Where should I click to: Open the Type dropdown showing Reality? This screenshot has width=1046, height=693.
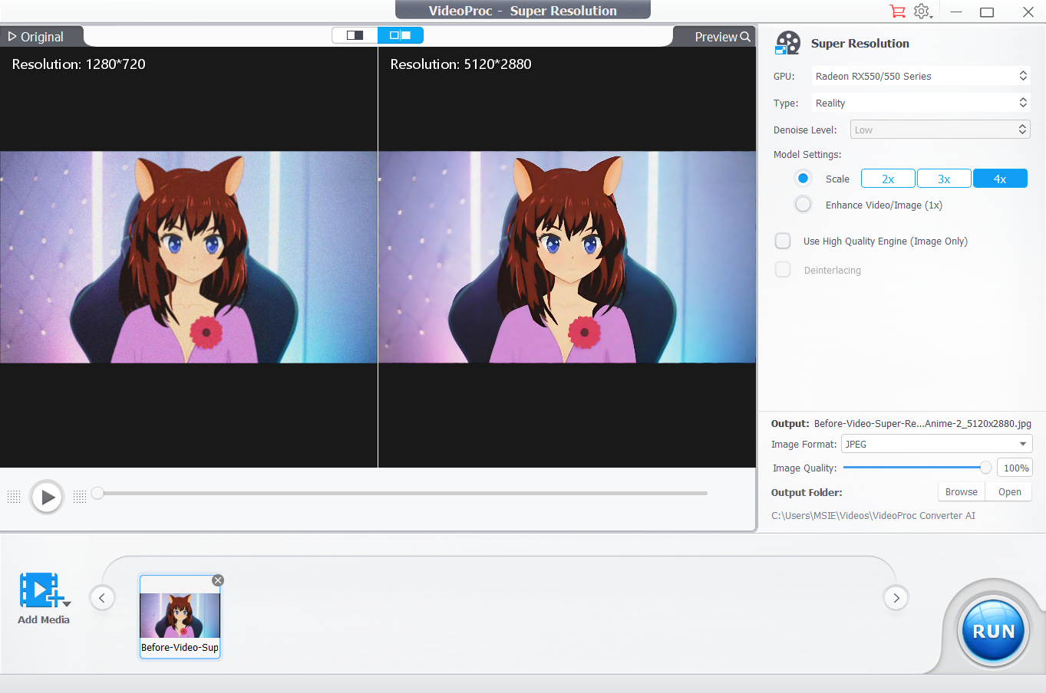pyautogui.click(x=920, y=103)
